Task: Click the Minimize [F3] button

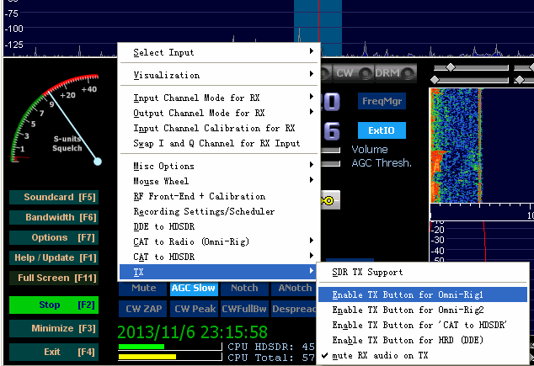Action: (x=54, y=328)
